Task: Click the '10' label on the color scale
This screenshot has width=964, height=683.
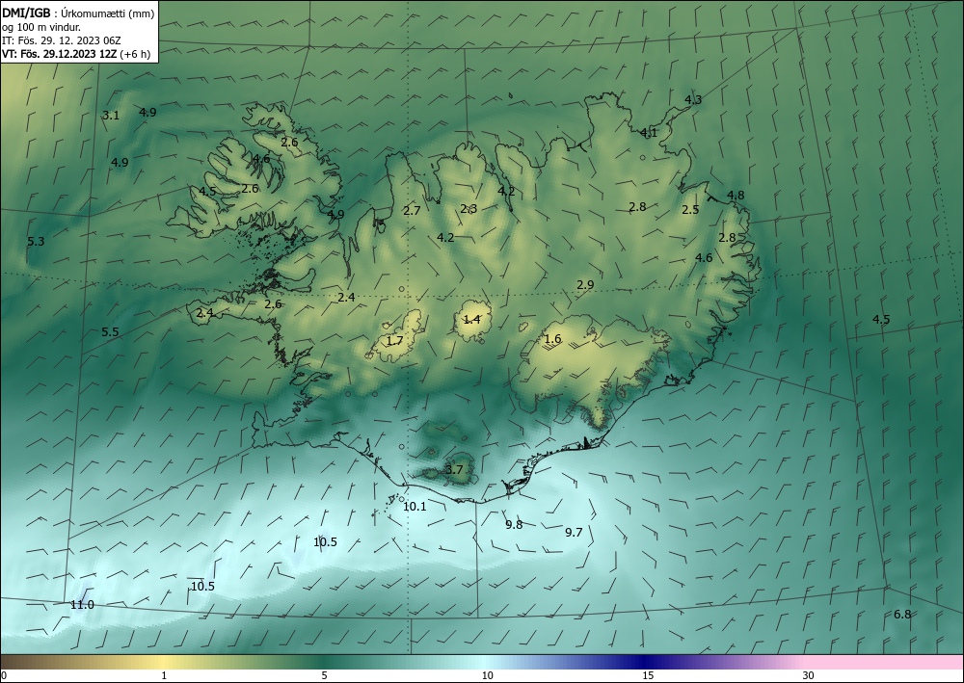Action: 488,676
